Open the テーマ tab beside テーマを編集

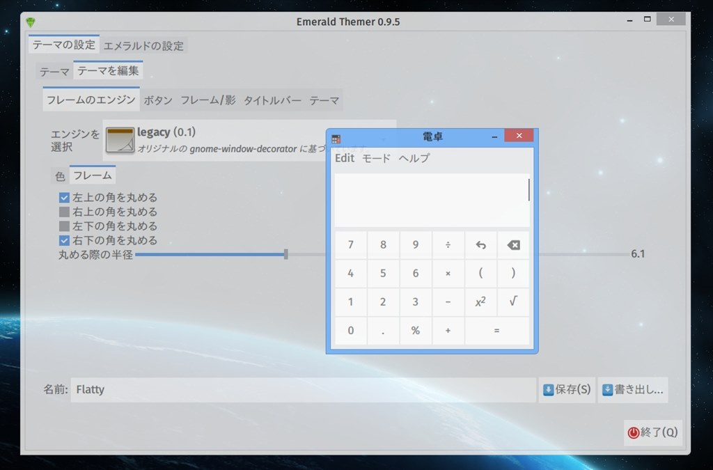[x=54, y=71]
